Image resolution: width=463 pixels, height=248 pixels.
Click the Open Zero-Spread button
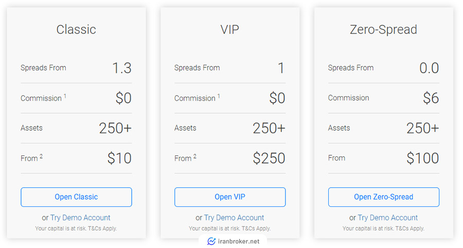coord(384,197)
